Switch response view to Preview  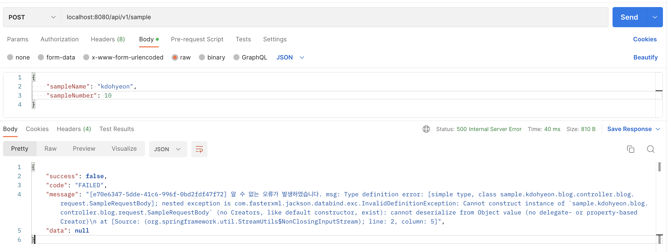pos(84,149)
